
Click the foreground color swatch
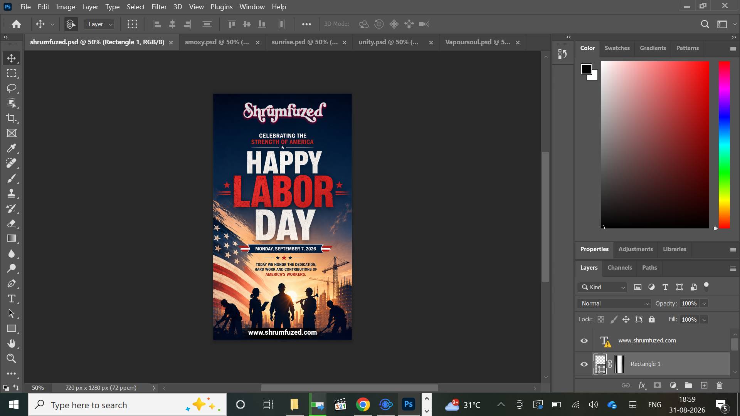[586, 69]
